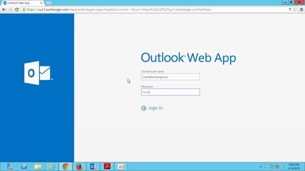The width and height of the screenshot is (305, 171).
Task: Open the Outlook desktop app from taskbar
Action: pyautogui.click(x=93, y=167)
